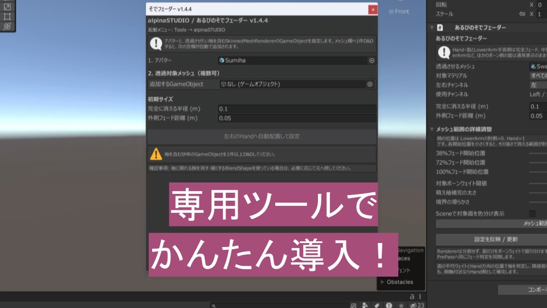Click the search-by-type icon in project toolbar
This screenshot has height=308, width=547.
pos(365,306)
